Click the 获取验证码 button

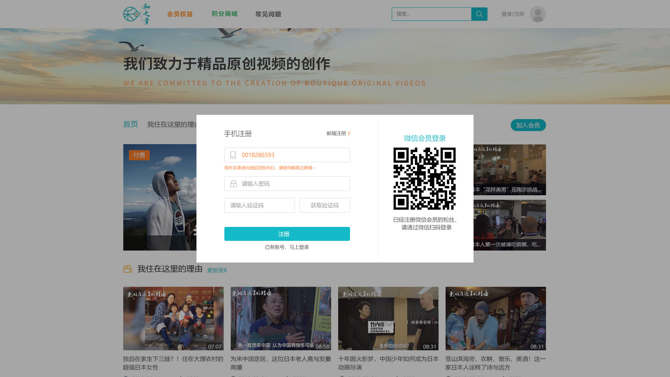325,205
